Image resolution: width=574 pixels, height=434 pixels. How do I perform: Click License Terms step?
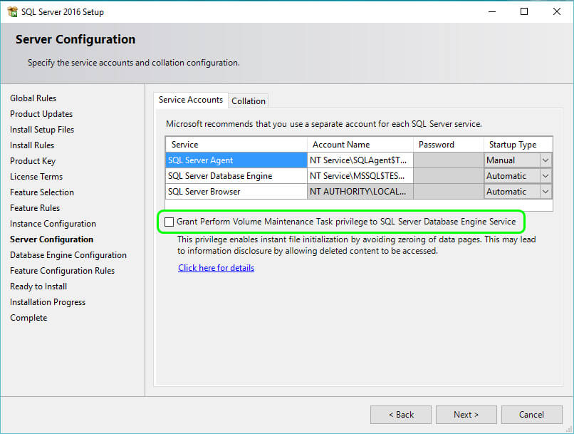36,177
